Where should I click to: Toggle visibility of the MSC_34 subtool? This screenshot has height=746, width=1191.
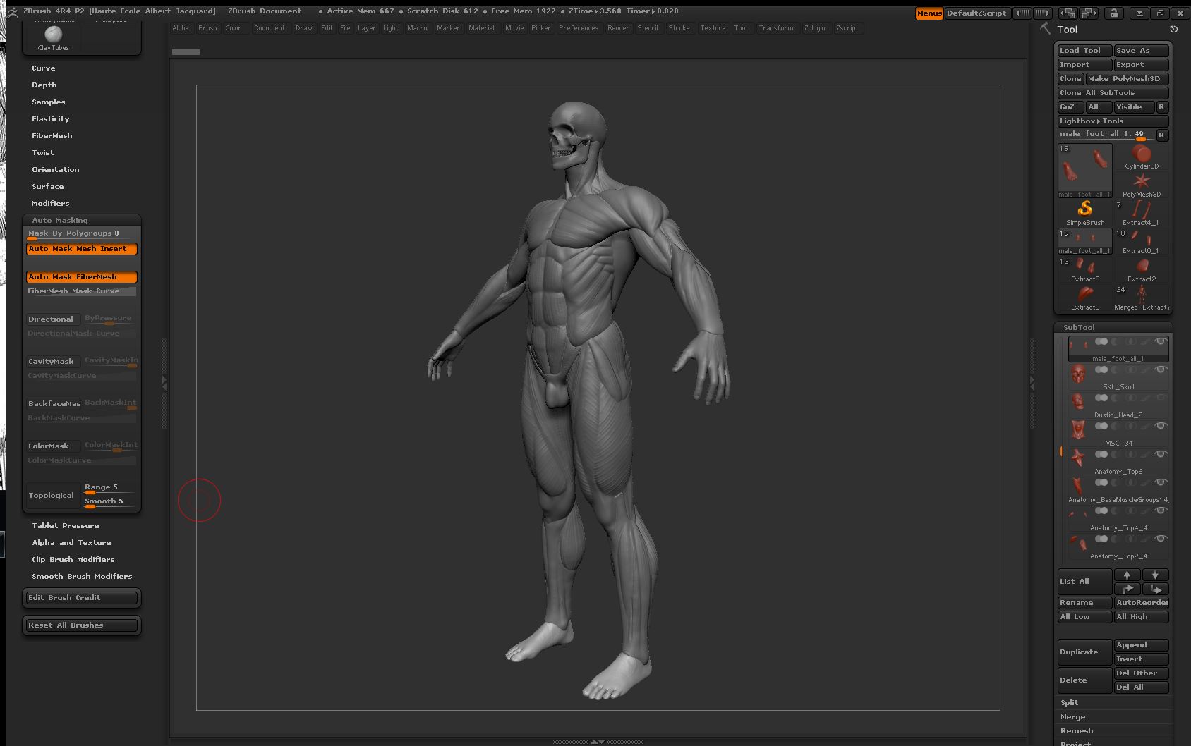tap(1160, 427)
